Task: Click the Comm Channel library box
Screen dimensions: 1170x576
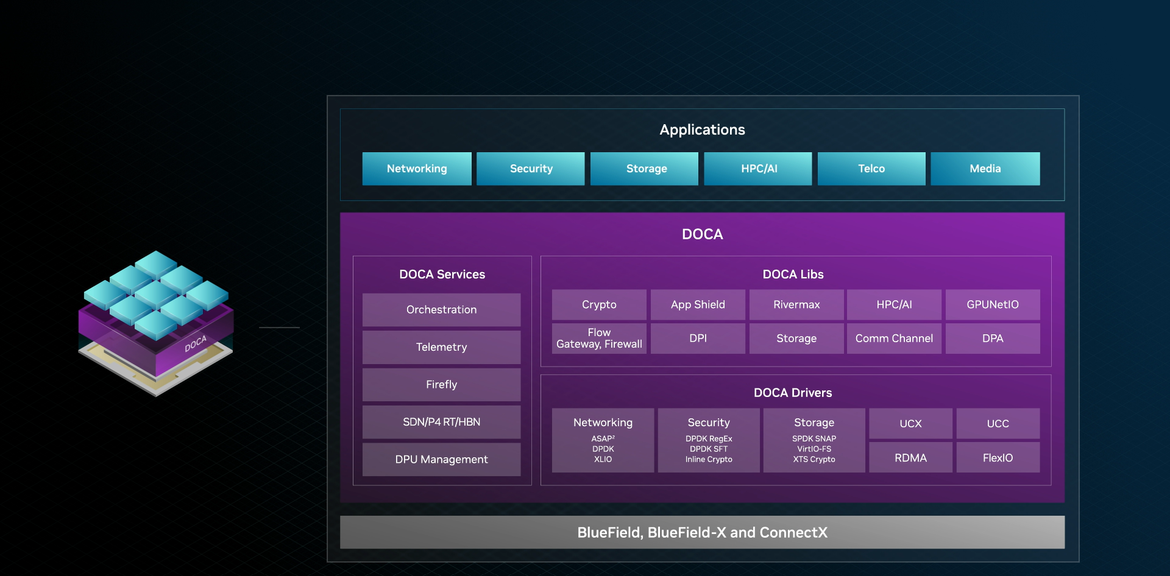Action: click(x=894, y=339)
